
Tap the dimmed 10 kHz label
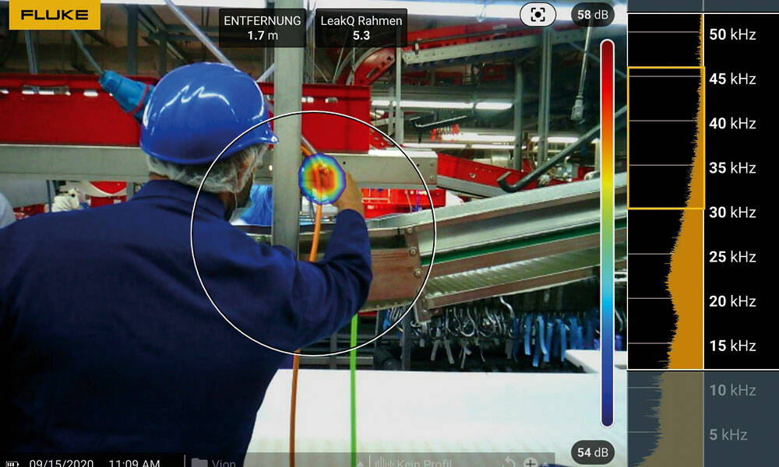pos(732,390)
